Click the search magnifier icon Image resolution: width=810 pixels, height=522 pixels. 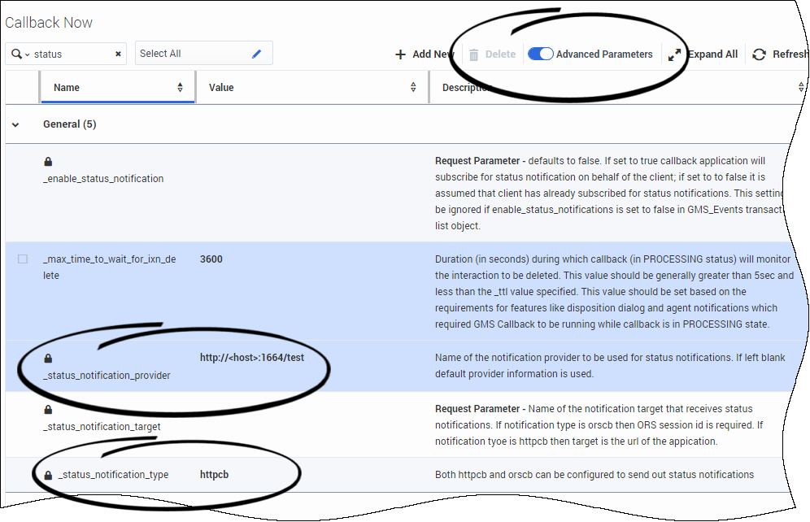[16, 54]
